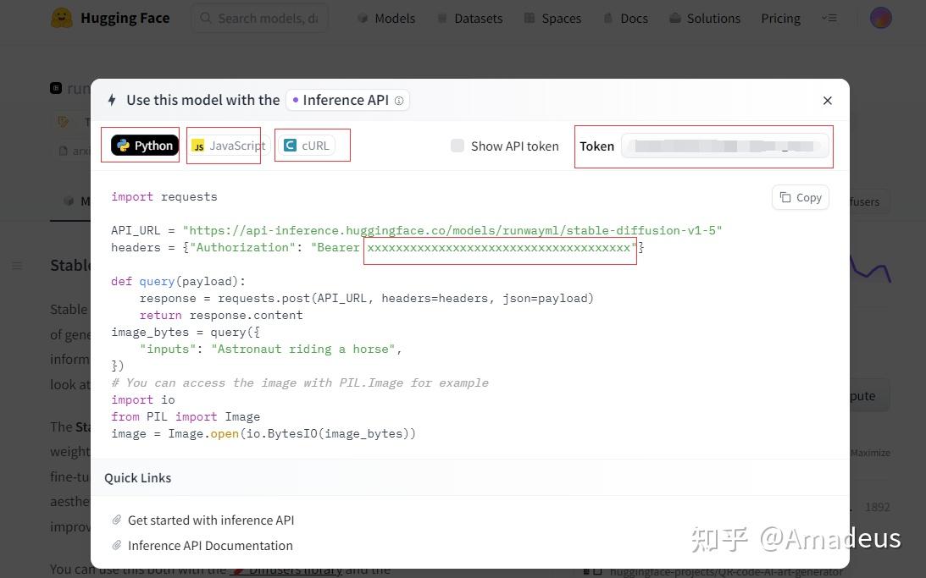Click inside the Token input field

coord(724,146)
